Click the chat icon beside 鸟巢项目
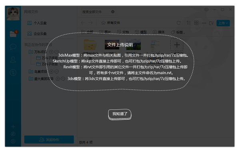This screenshot has width=240, height=152. [x=56, y=71]
